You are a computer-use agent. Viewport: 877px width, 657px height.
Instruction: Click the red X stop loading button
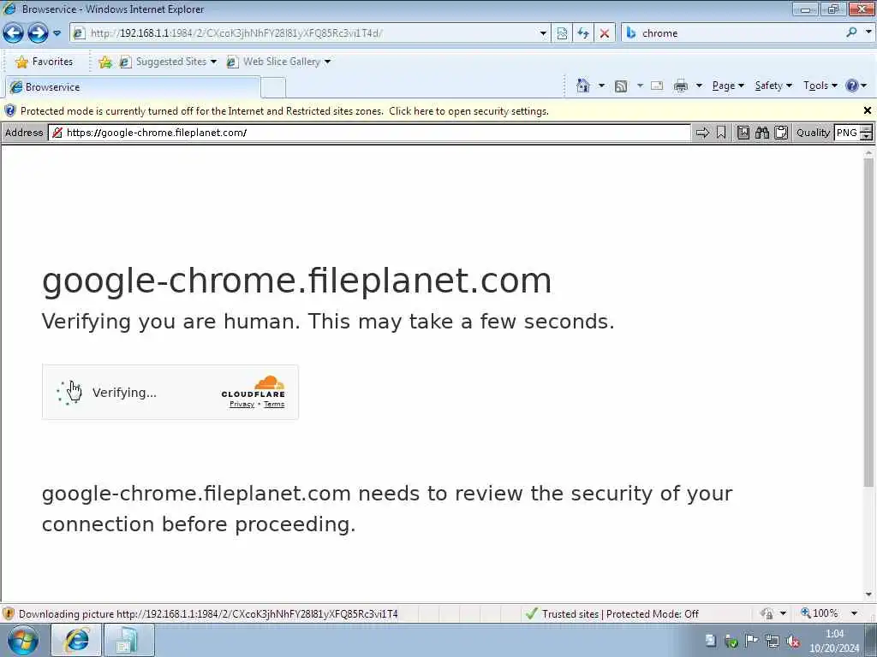pyautogui.click(x=604, y=33)
